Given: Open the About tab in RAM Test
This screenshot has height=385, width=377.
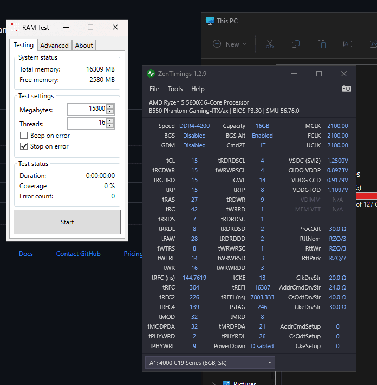Looking at the screenshot, I should [84, 46].
